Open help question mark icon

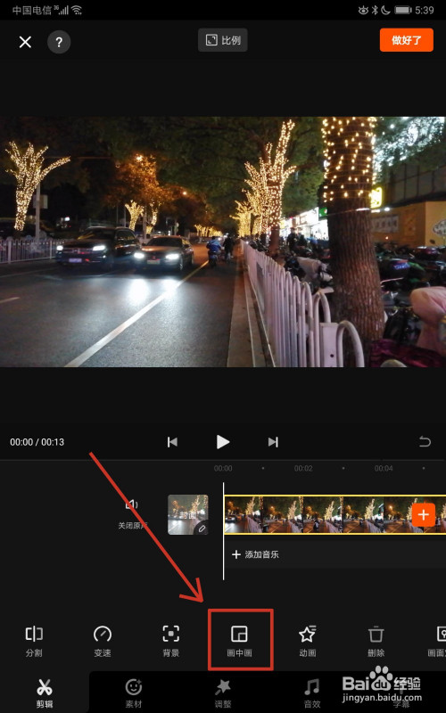point(59,42)
